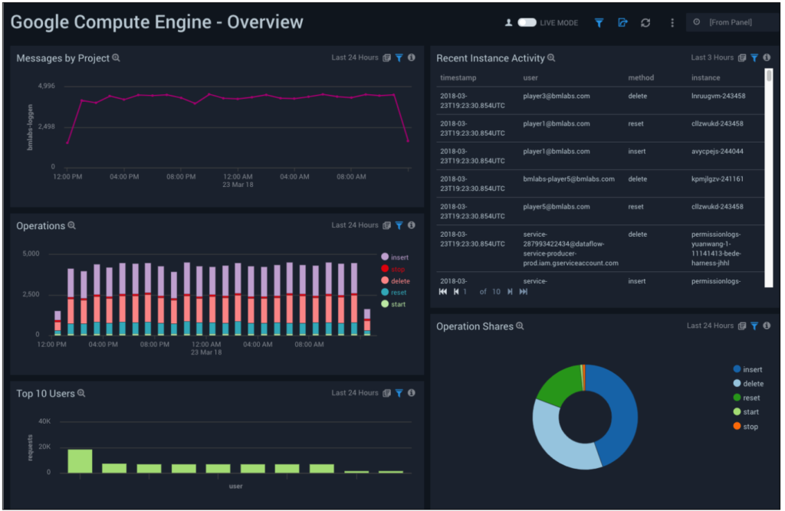Toggle insert slice in Operation Shares legend
This screenshot has width=785, height=511.
coord(747,369)
